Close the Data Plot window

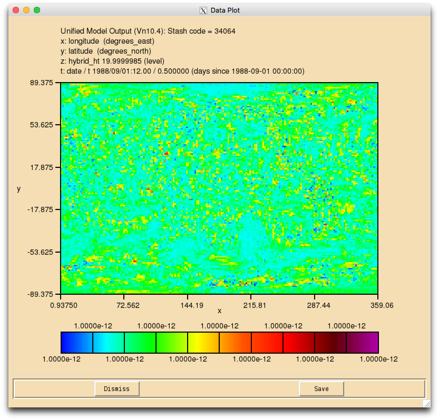[x=16, y=10]
